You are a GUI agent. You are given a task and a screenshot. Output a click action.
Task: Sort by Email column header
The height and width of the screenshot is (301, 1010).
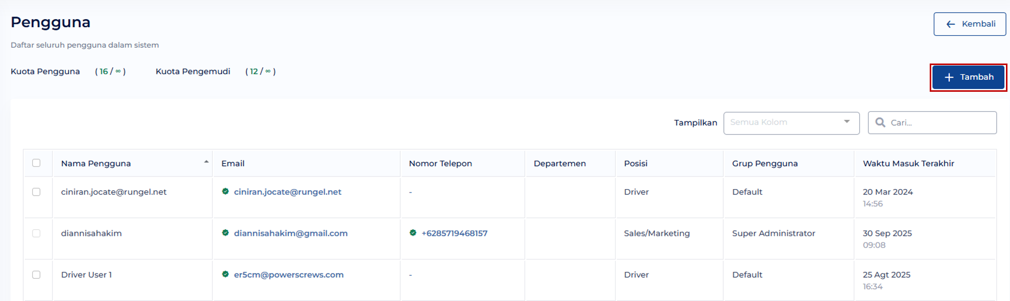[233, 163]
